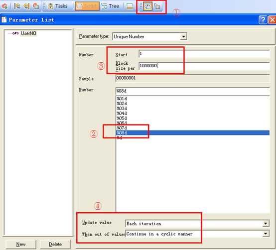Switch to Script view button
Image resolution: width=276 pixels, height=250 pixels.
(x=87, y=6)
